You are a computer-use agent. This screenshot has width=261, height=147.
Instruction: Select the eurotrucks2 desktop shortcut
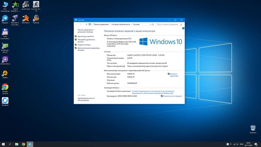(26, 6)
